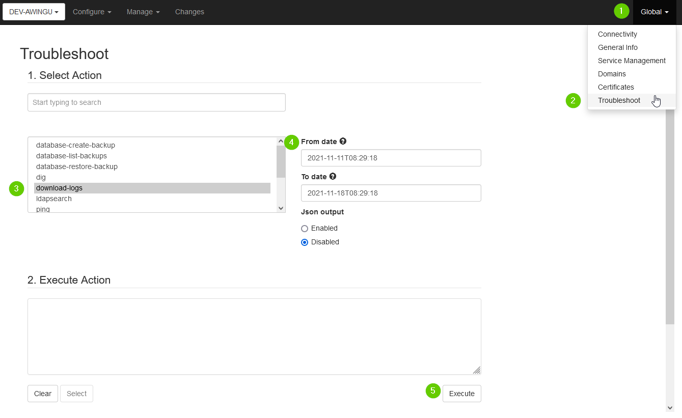This screenshot has height=418, width=682.
Task: Open Service Management menu entry
Action: coord(632,61)
